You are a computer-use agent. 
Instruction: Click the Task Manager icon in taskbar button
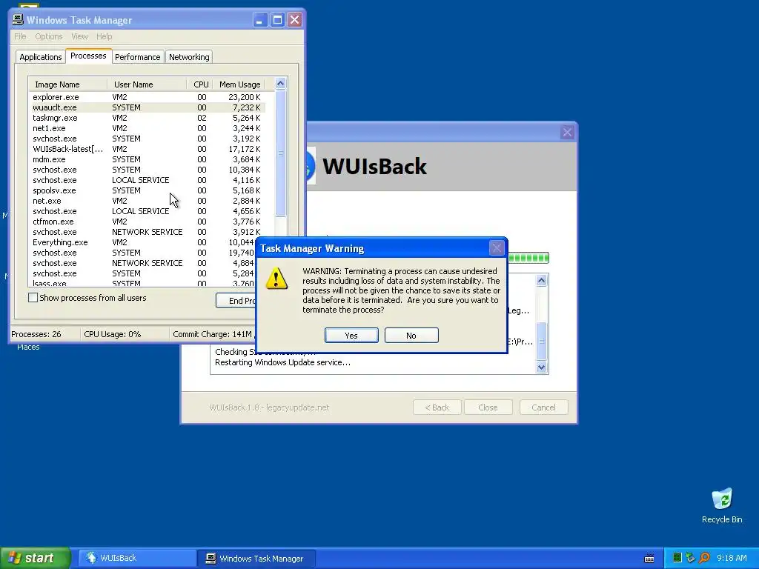pyautogui.click(x=211, y=559)
